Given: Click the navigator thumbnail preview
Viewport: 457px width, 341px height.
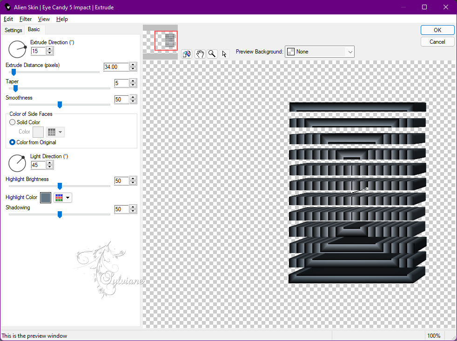Looking at the screenshot, I should click(x=160, y=42).
